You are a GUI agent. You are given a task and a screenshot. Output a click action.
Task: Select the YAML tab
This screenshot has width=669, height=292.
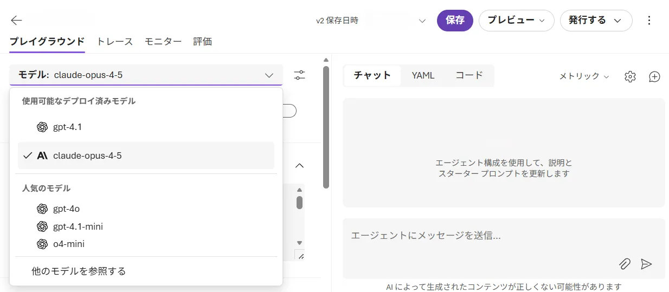tap(423, 75)
